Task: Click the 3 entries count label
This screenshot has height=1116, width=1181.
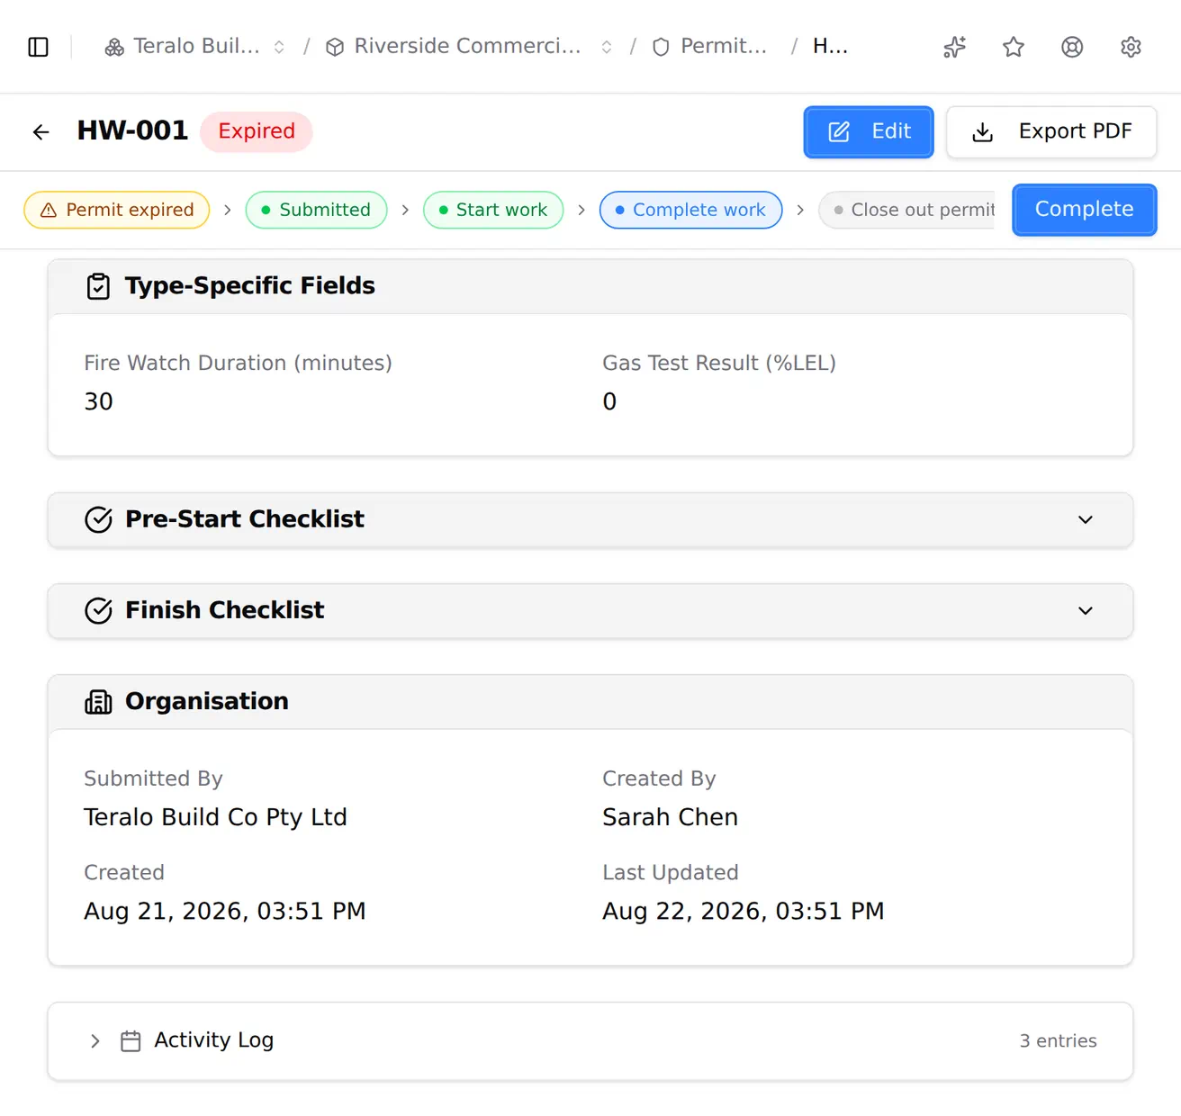Action: [x=1058, y=1041]
